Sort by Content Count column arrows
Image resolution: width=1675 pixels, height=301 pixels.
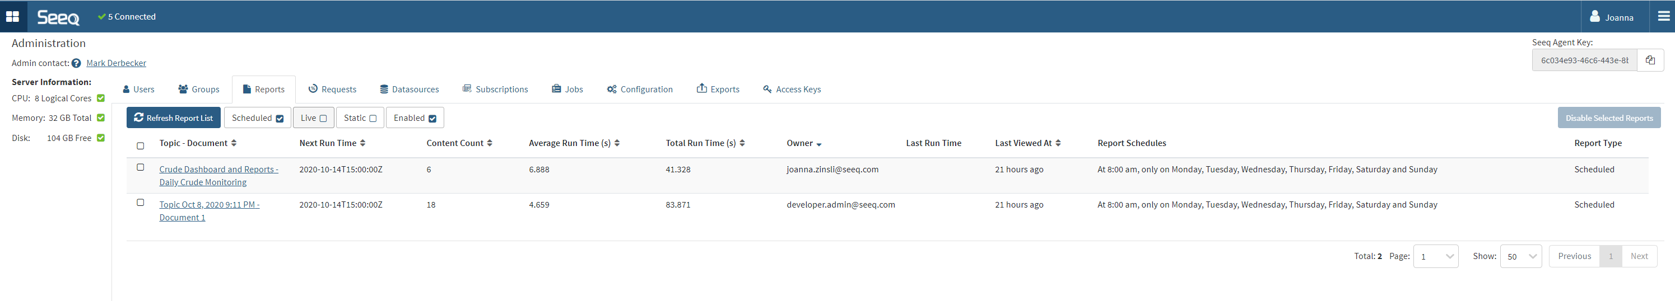point(490,143)
